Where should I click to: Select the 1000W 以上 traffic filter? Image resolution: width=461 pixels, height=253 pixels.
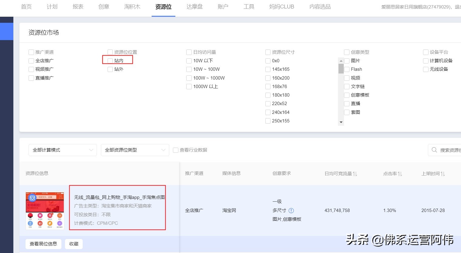point(189,87)
